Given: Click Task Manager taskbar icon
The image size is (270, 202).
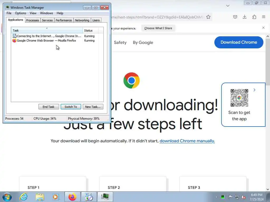Looking at the screenshot, I should tap(105, 197).
